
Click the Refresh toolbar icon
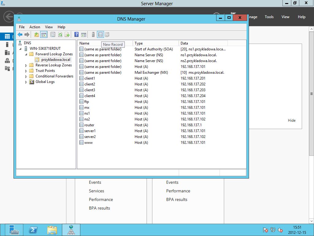[x=60, y=35]
